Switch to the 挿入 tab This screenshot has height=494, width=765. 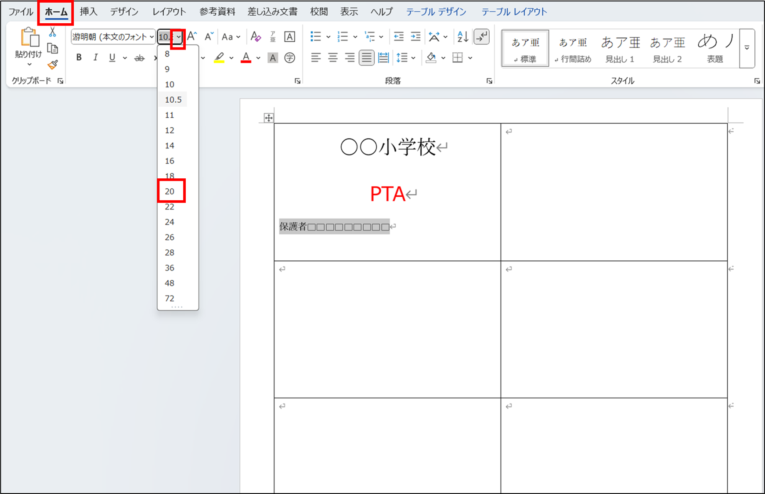[x=88, y=12]
